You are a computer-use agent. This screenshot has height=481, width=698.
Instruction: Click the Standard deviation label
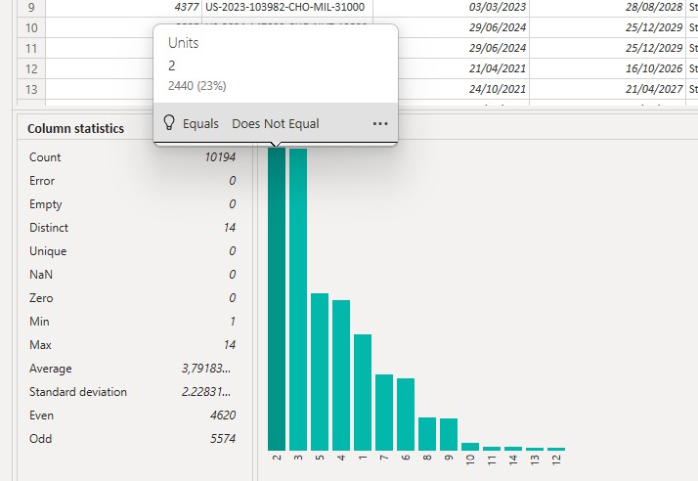(x=78, y=392)
